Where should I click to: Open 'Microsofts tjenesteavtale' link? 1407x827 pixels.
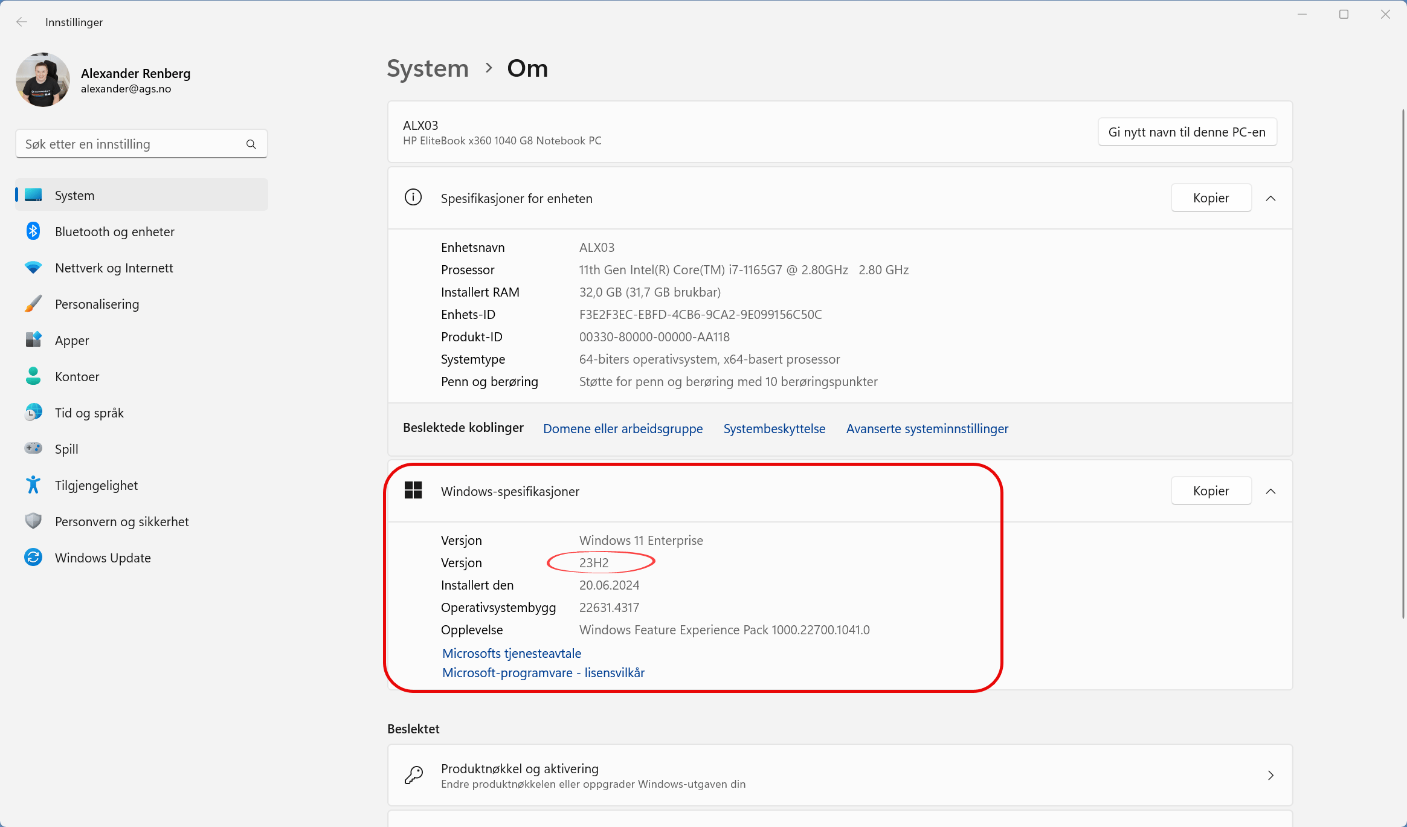tap(512, 653)
